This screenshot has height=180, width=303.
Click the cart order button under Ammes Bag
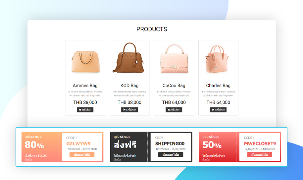[x=85, y=110]
